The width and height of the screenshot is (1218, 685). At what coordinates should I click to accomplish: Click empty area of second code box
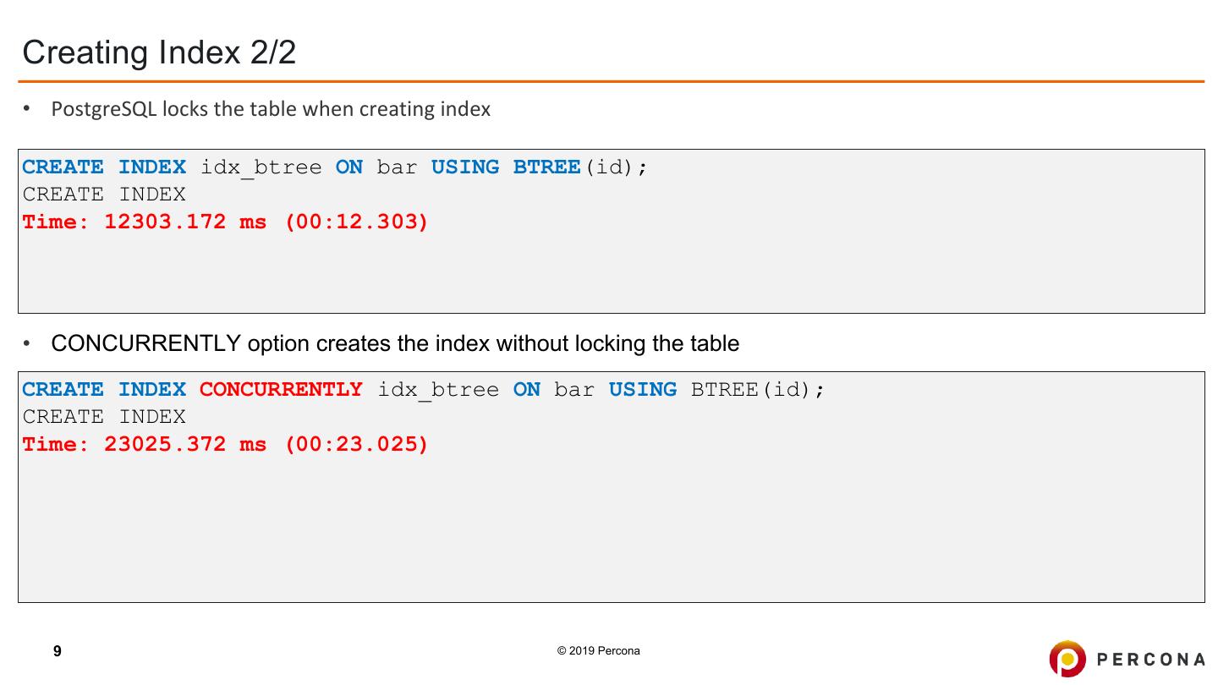(761, 524)
